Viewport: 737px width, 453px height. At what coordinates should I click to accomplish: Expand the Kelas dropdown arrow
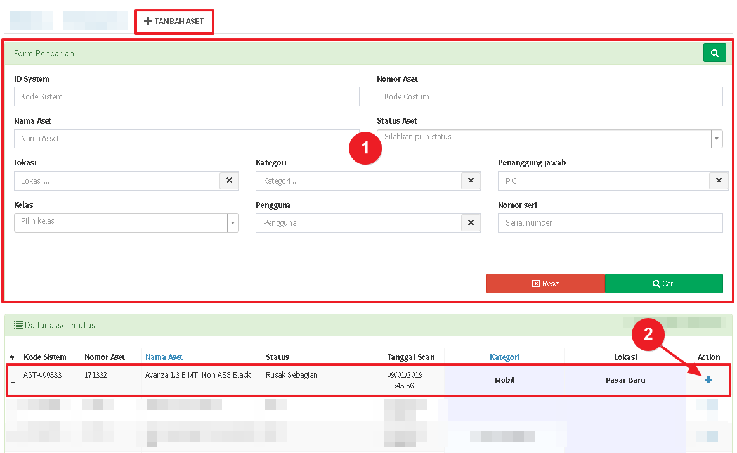tap(233, 222)
